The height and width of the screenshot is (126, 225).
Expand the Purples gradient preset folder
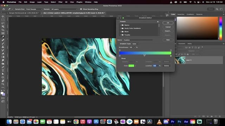[x=120, y=35]
